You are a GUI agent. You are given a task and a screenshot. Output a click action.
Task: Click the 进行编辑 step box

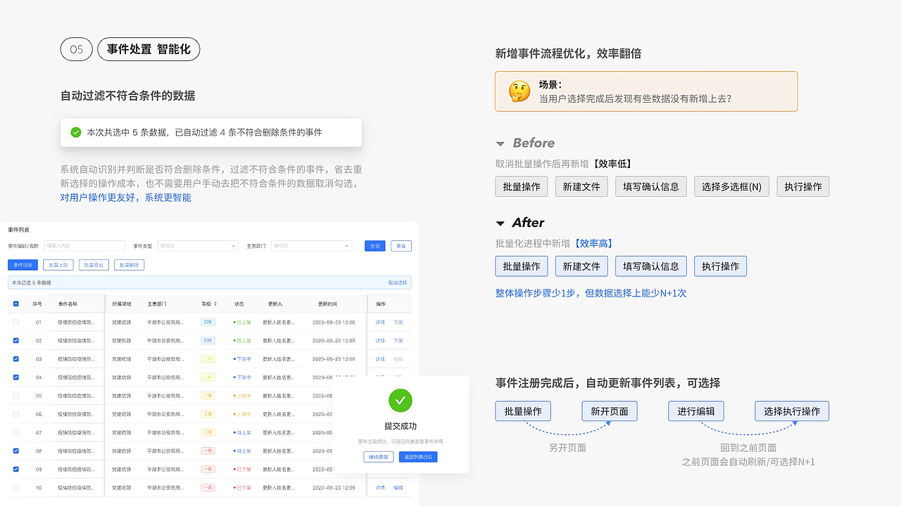point(696,411)
